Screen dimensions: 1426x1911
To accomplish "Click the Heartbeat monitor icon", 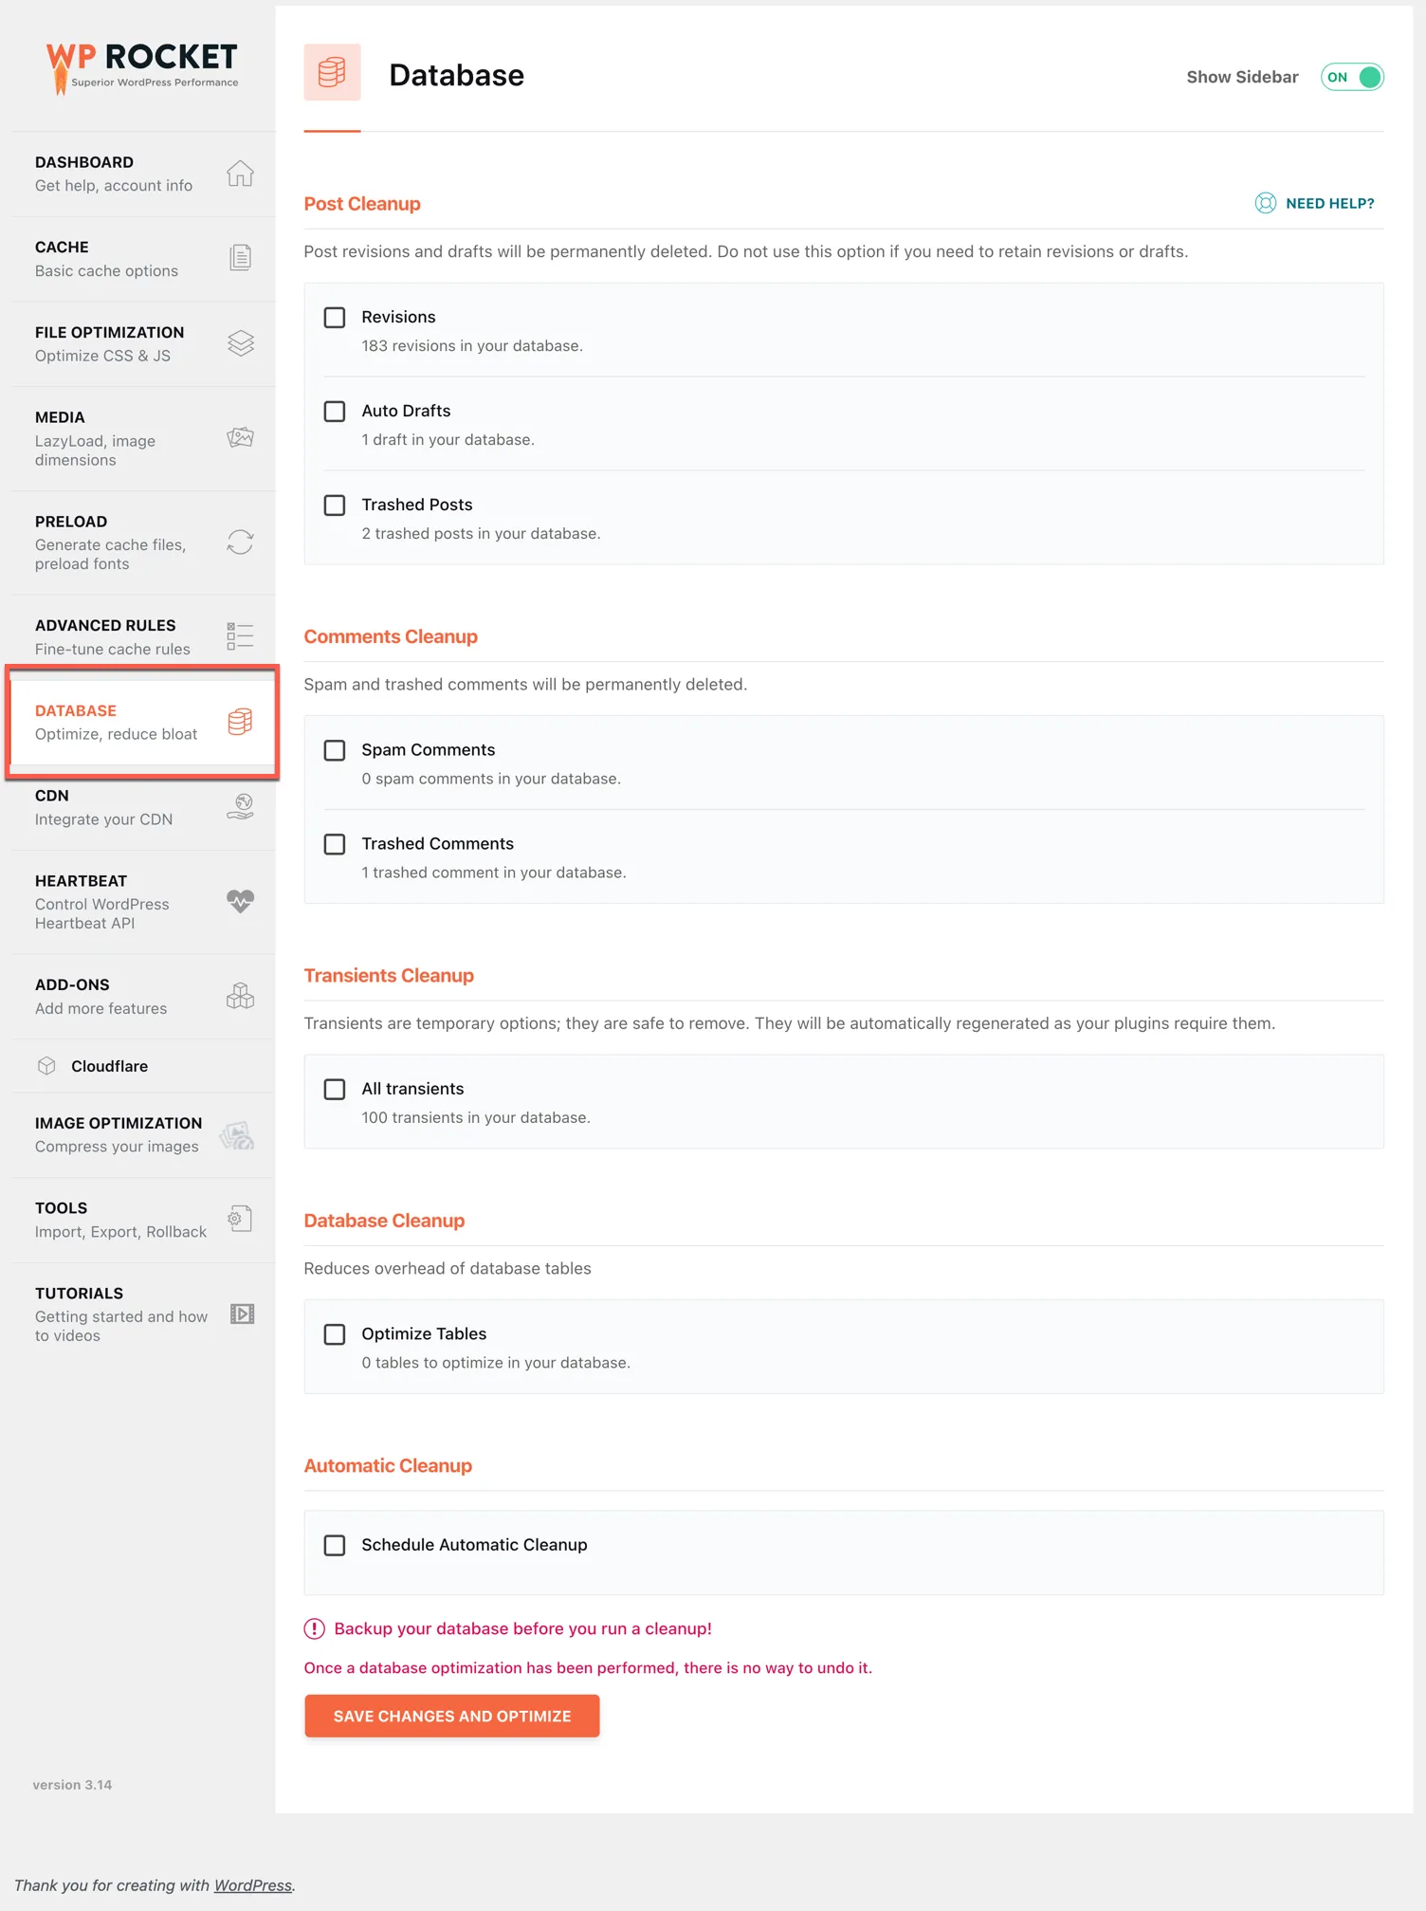I will point(240,902).
